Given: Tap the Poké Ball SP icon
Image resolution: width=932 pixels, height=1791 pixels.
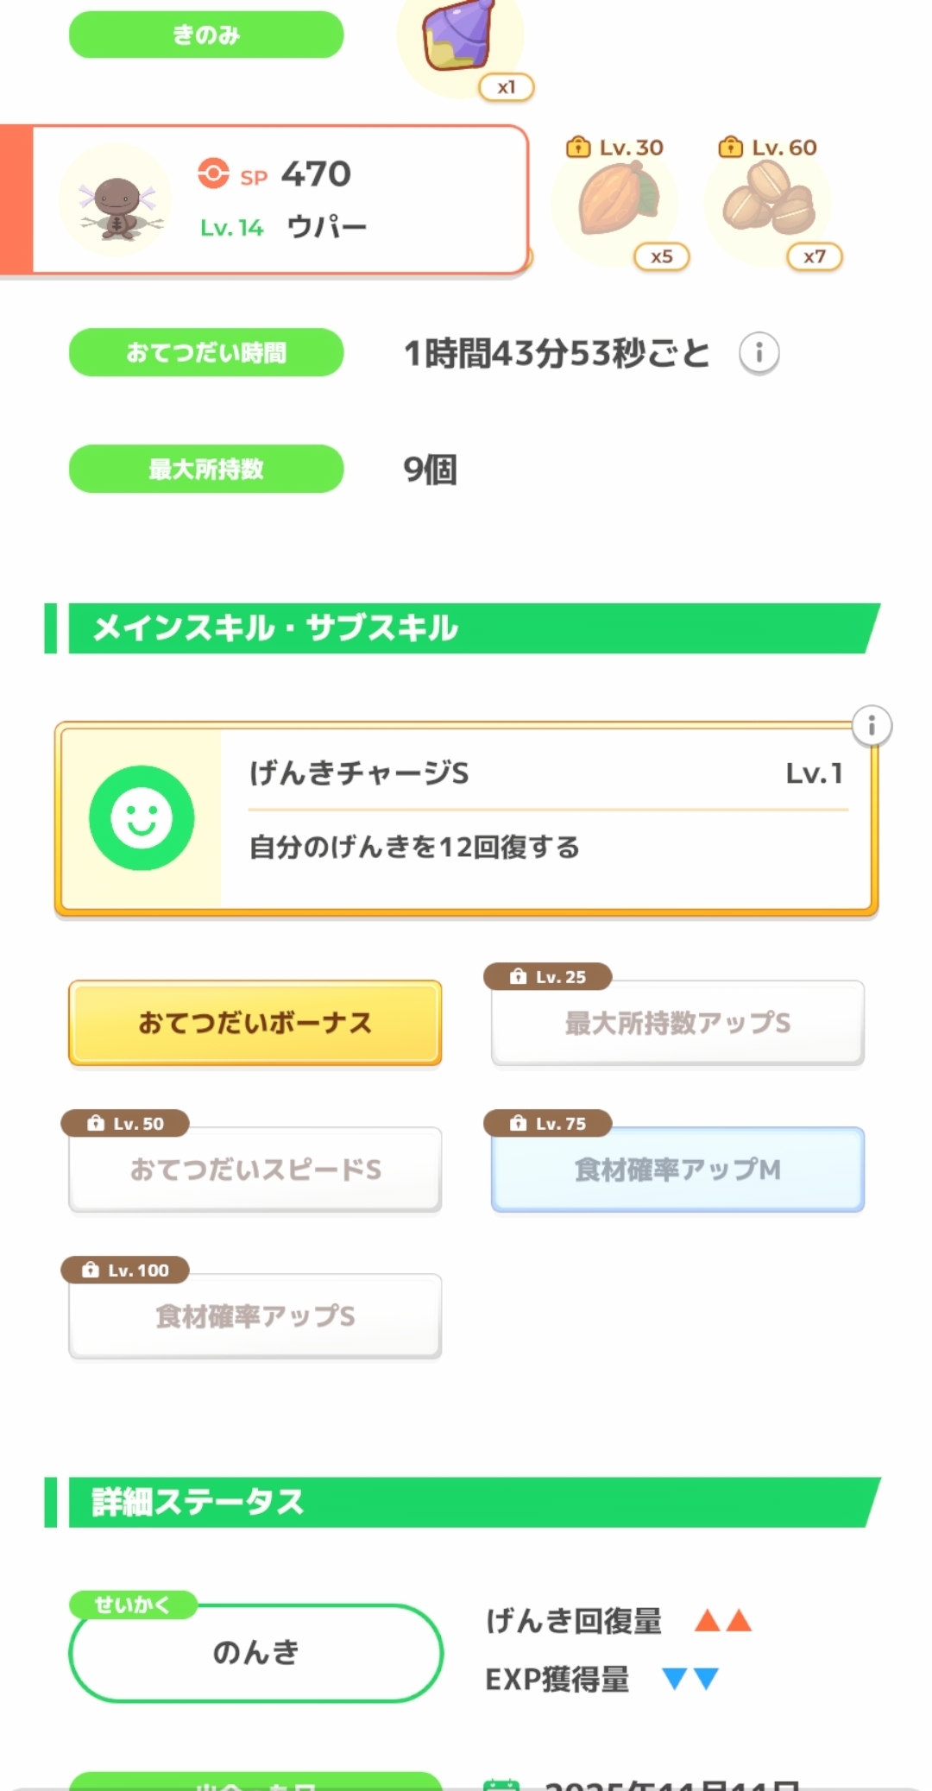Looking at the screenshot, I should pyautogui.click(x=213, y=173).
